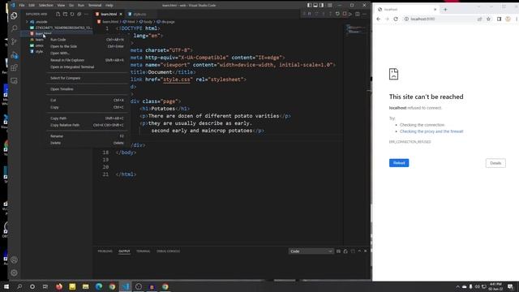
Task: Open the Terminal menu in VS Code
Action: [95, 6]
